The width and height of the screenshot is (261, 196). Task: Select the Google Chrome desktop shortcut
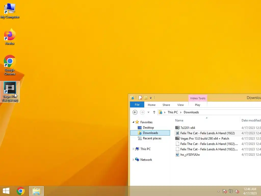pos(10,65)
